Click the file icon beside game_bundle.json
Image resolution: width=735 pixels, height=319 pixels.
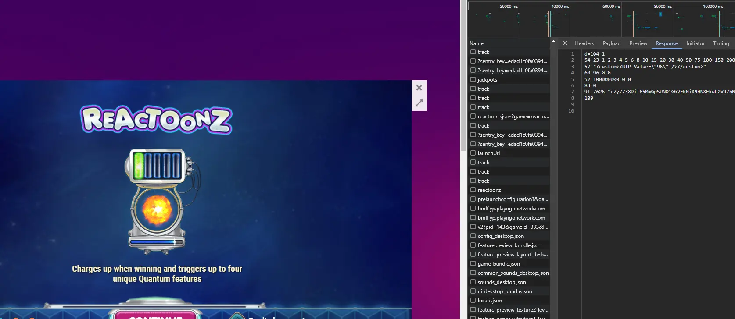tap(473, 263)
